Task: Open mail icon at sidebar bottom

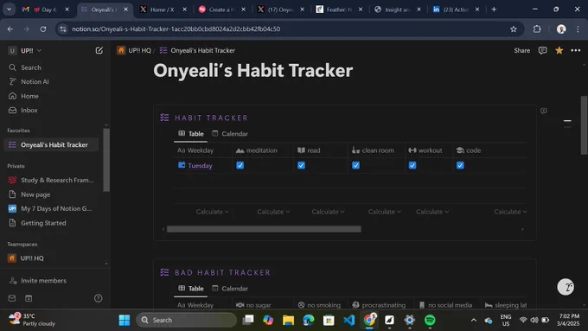Action: coord(12,298)
